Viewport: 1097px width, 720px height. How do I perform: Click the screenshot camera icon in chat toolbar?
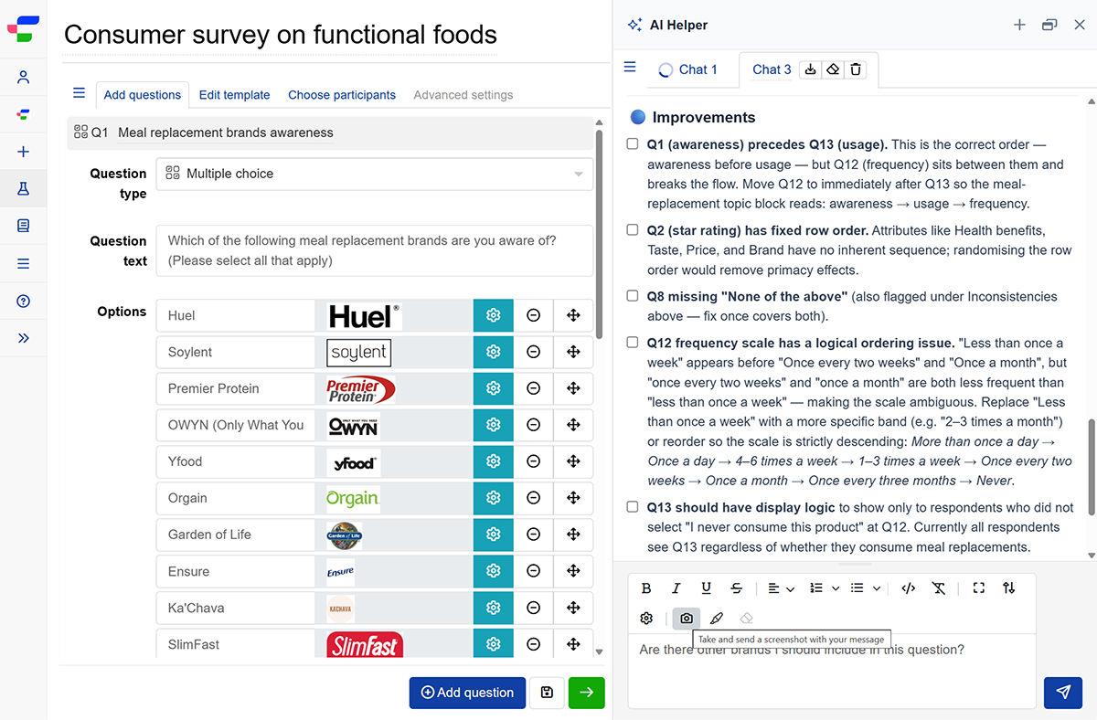tap(687, 619)
